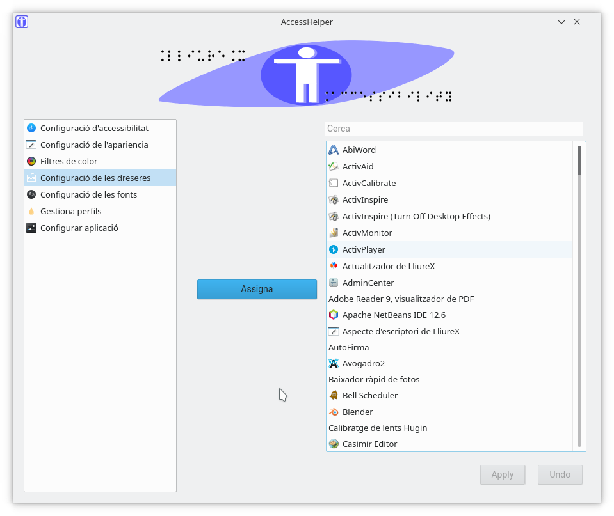Open Gestiona perfils section
The height and width of the screenshot is (516, 614).
point(101,211)
